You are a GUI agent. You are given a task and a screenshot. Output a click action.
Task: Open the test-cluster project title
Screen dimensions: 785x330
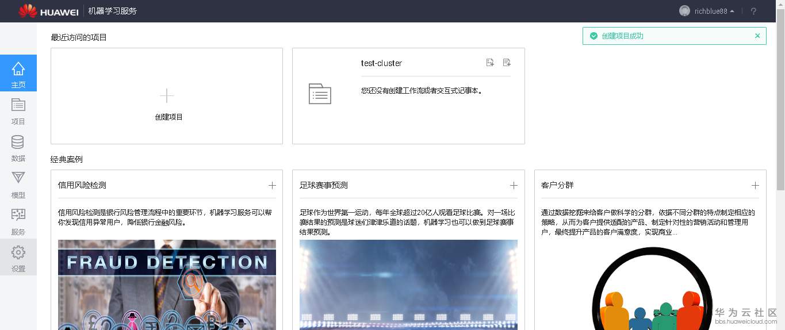click(381, 63)
